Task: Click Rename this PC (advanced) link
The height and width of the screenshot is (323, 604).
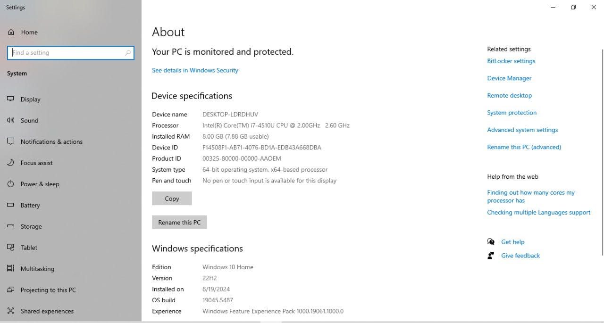Action: coord(524,147)
